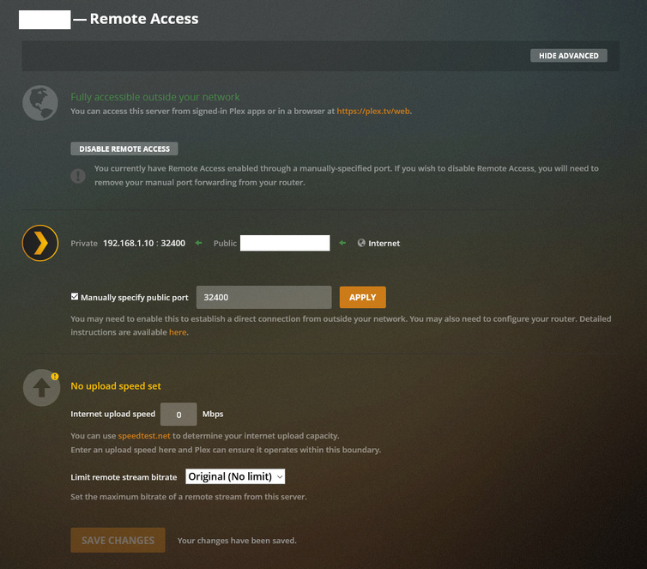Click the upload arrow icon
This screenshot has height=569, width=647.
click(x=41, y=388)
